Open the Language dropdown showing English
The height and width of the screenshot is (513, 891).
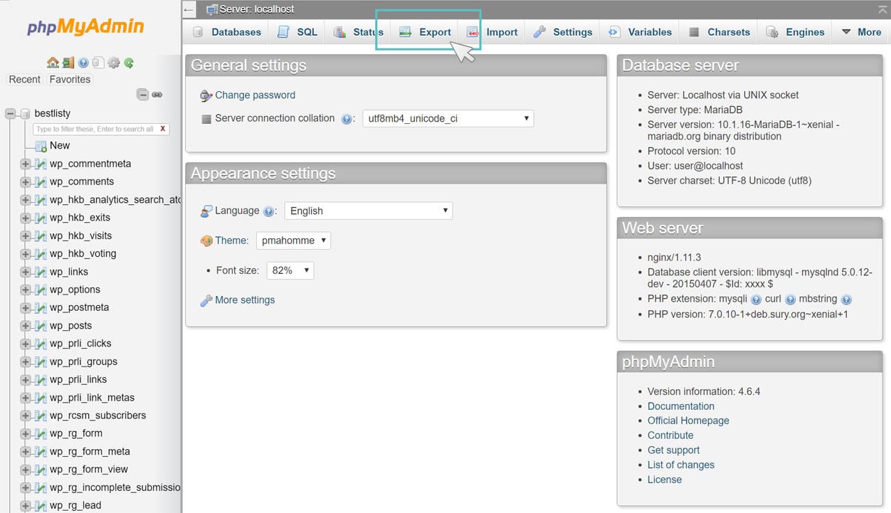click(x=369, y=211)
